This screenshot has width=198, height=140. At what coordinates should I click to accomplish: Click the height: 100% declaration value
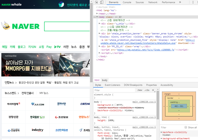click(111, 121)
